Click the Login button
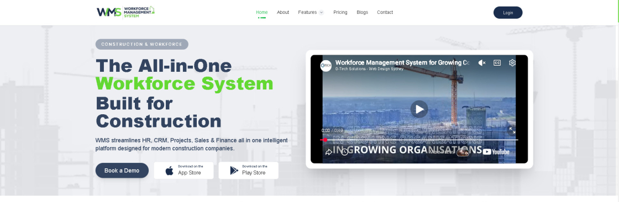The width and height of the screenshot is (619, 202). coord(508,13)
